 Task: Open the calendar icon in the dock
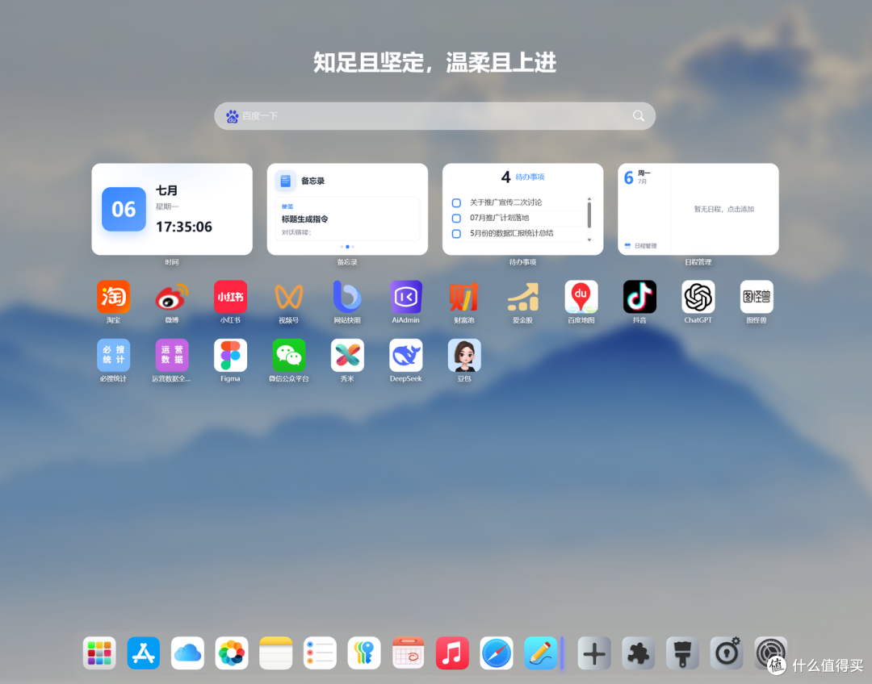409,653
